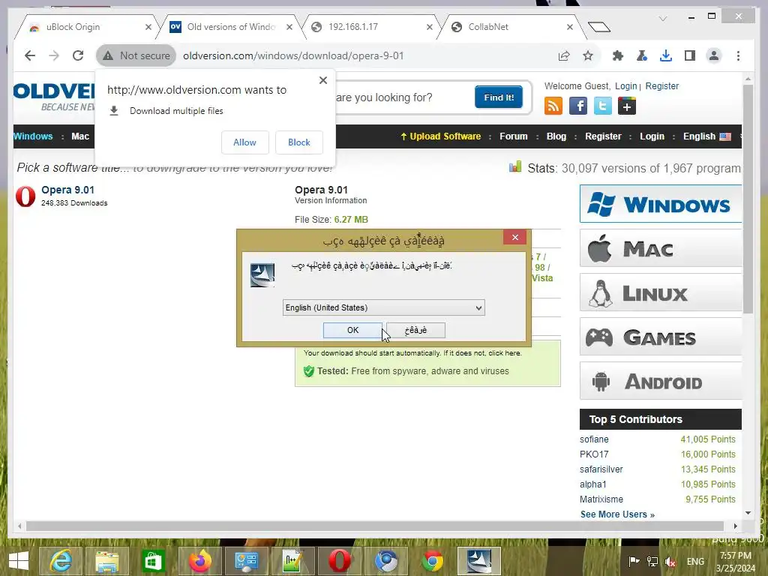This screenshot has width=768, height=576.
Task: Toggle the side panel icon
Action: [x=690, y=55]
